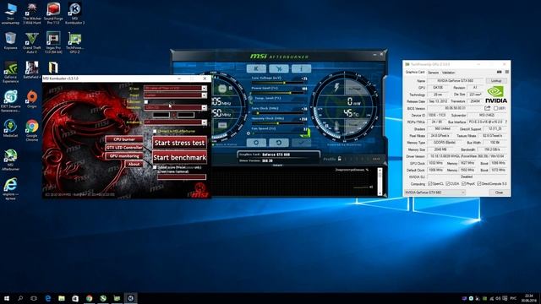Expand the 3D test dropdown in Kombustor
This screenshot has height=304, width=541.
(205, 88)
